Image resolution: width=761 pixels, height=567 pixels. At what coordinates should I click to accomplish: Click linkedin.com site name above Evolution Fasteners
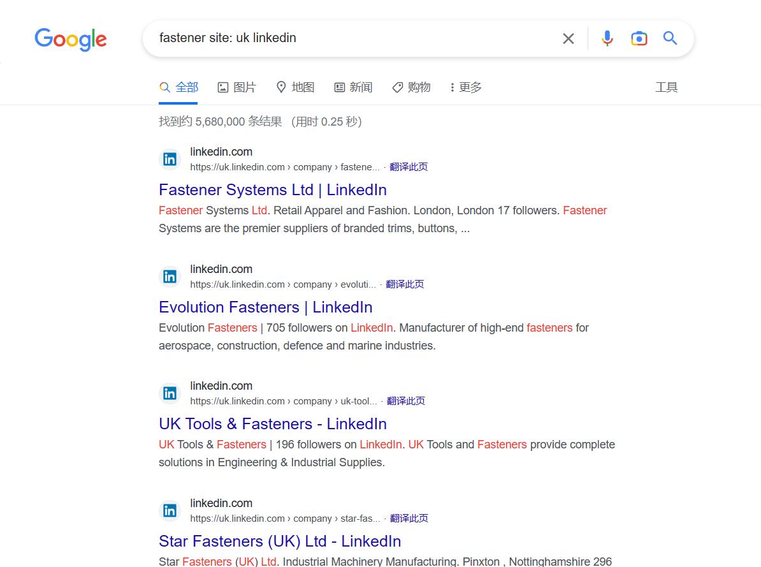[x=221, y=269]
